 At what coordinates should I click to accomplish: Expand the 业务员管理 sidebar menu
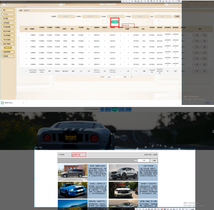(x=8, y=23)
